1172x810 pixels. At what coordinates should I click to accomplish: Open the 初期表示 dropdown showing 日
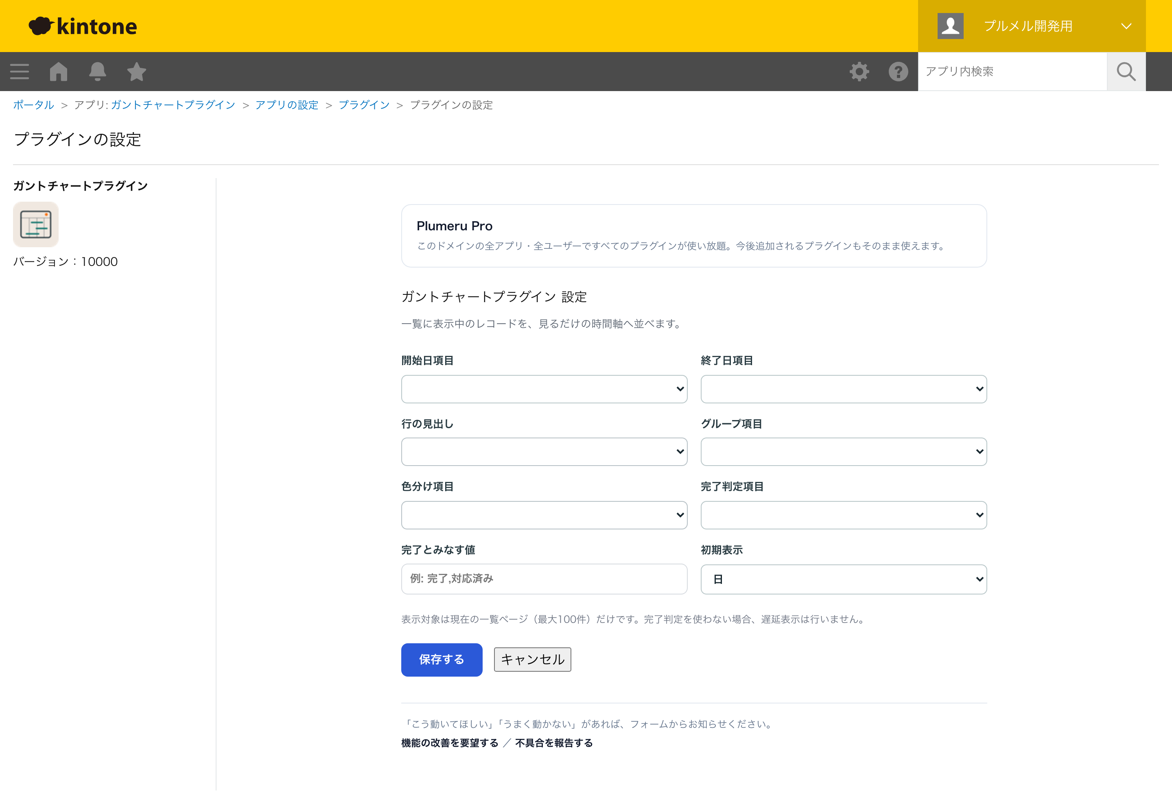tap(844, 579)
